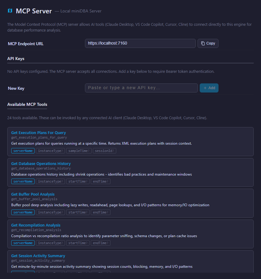This screenshot has height=279, width=261.
Task: Click endTime tag under Database Operations History
Action: pos(100,181)
